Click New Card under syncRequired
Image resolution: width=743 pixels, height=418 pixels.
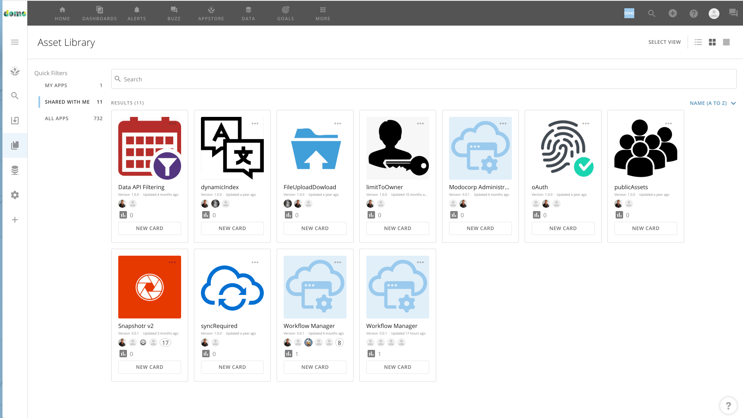tap(232, 367)
